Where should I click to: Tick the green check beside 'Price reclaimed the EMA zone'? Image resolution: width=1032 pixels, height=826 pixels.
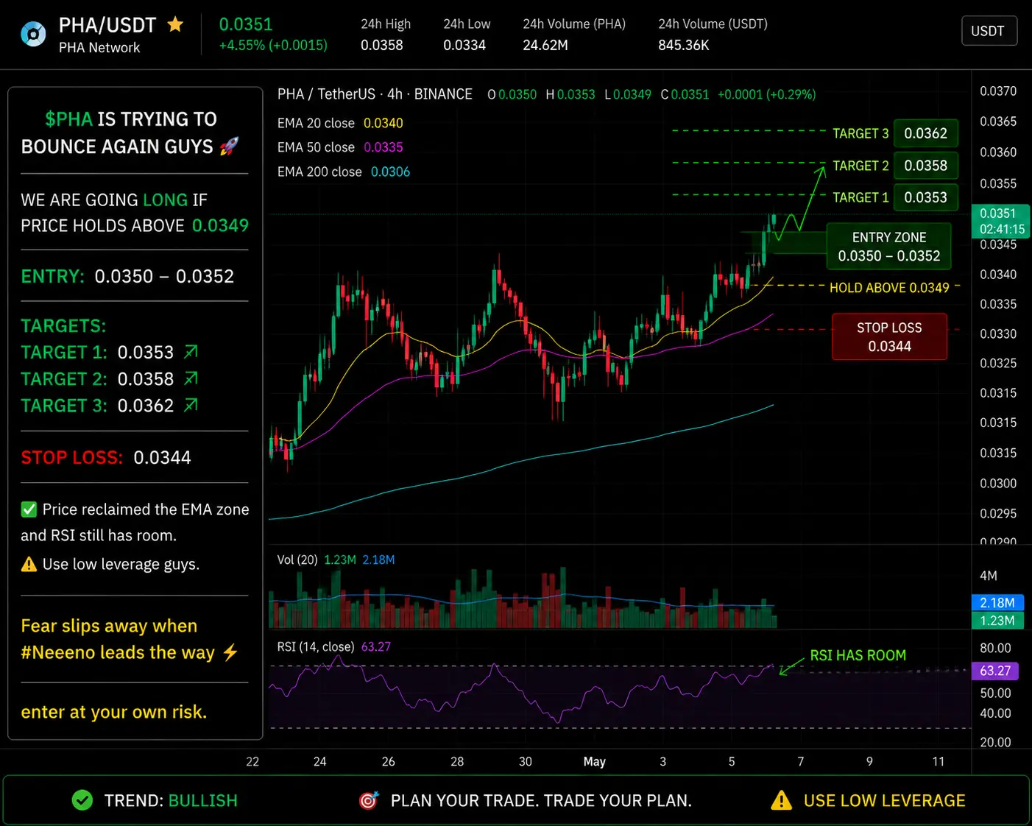(29, 509)
